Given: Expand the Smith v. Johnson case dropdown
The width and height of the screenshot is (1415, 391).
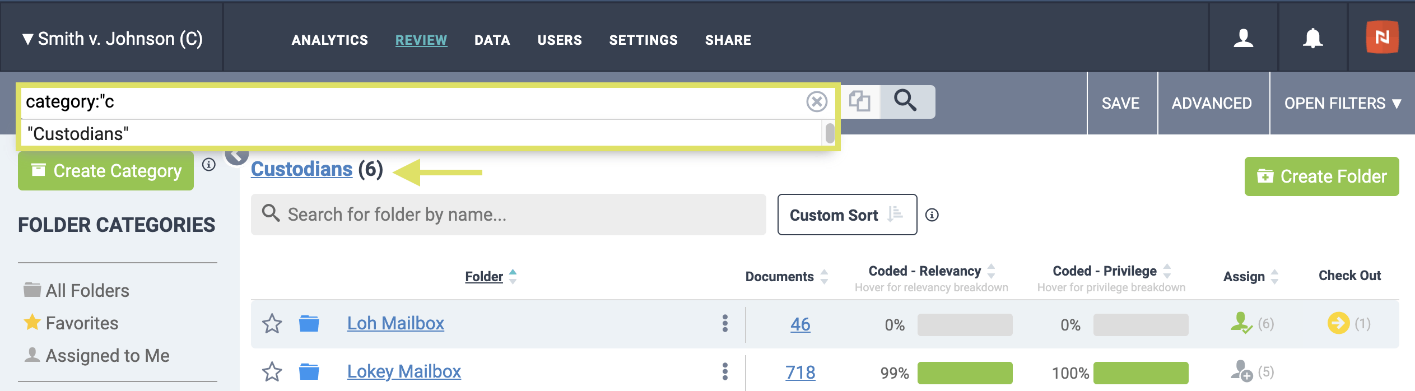Looking at the screenshot, I should (112, 39).
